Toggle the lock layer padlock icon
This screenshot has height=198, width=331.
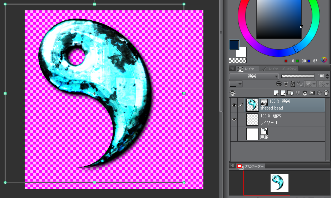pyautogui.click(x=292, y=84)
